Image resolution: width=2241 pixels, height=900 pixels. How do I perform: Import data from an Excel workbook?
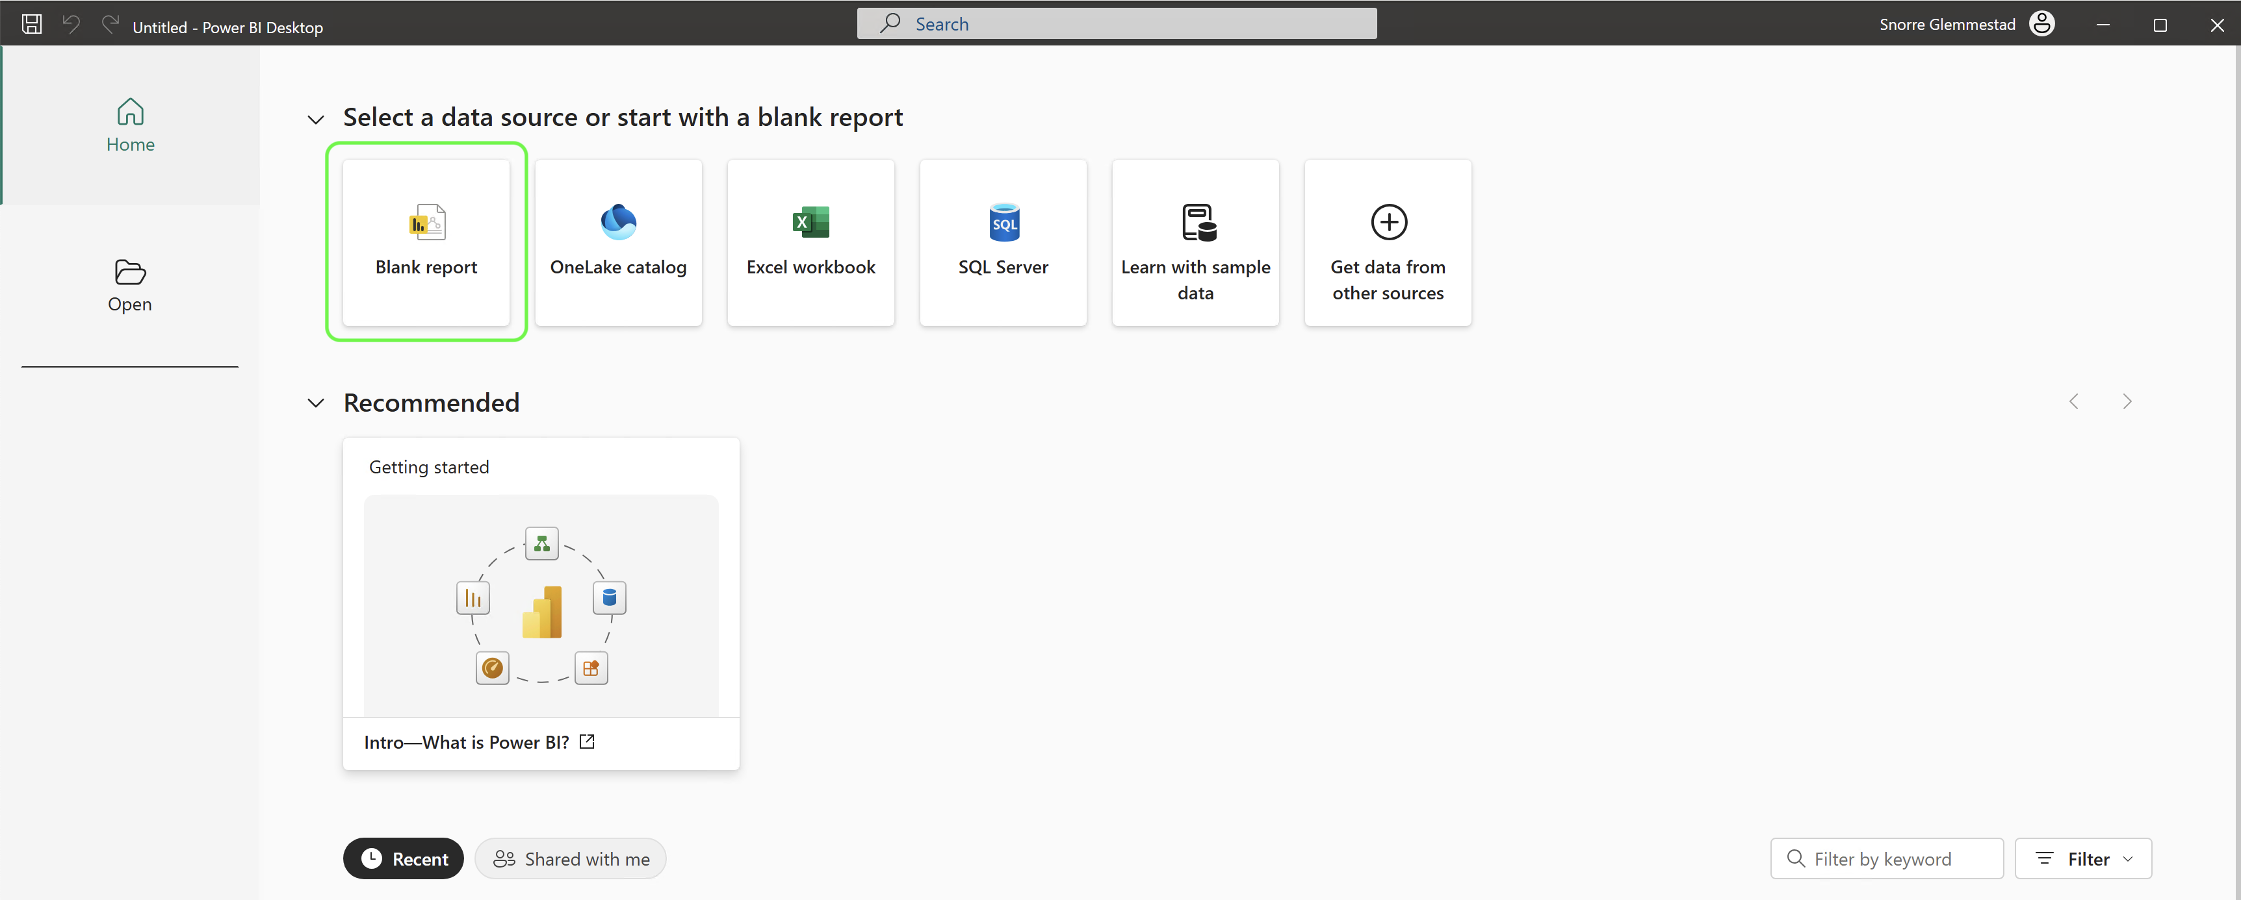click(810, 243)
